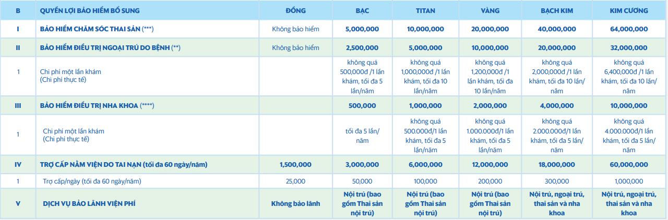Click the BẠC column header
This screenshot has width=668, height=220.
362,10
